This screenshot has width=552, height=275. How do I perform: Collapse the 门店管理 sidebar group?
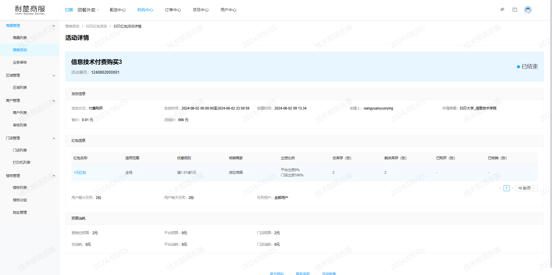[54, 138]
